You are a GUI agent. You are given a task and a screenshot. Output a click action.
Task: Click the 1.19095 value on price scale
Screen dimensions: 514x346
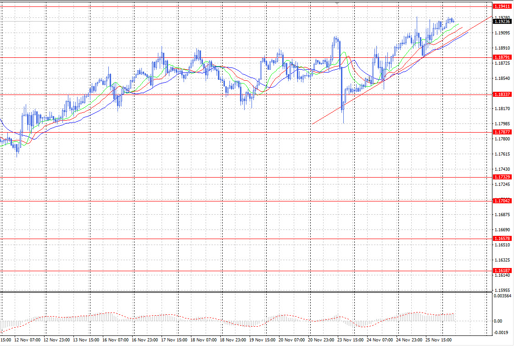(502, 33)
